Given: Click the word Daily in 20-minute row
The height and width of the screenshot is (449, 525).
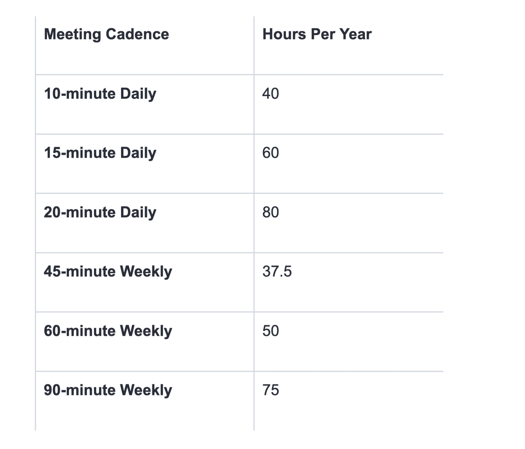Looking at the screenshot, I should coord(138,212).
